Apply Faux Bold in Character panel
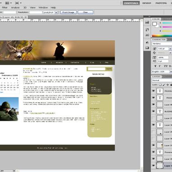Image resolution: width=172 pixels, height=172 pixels. point(155,66)
